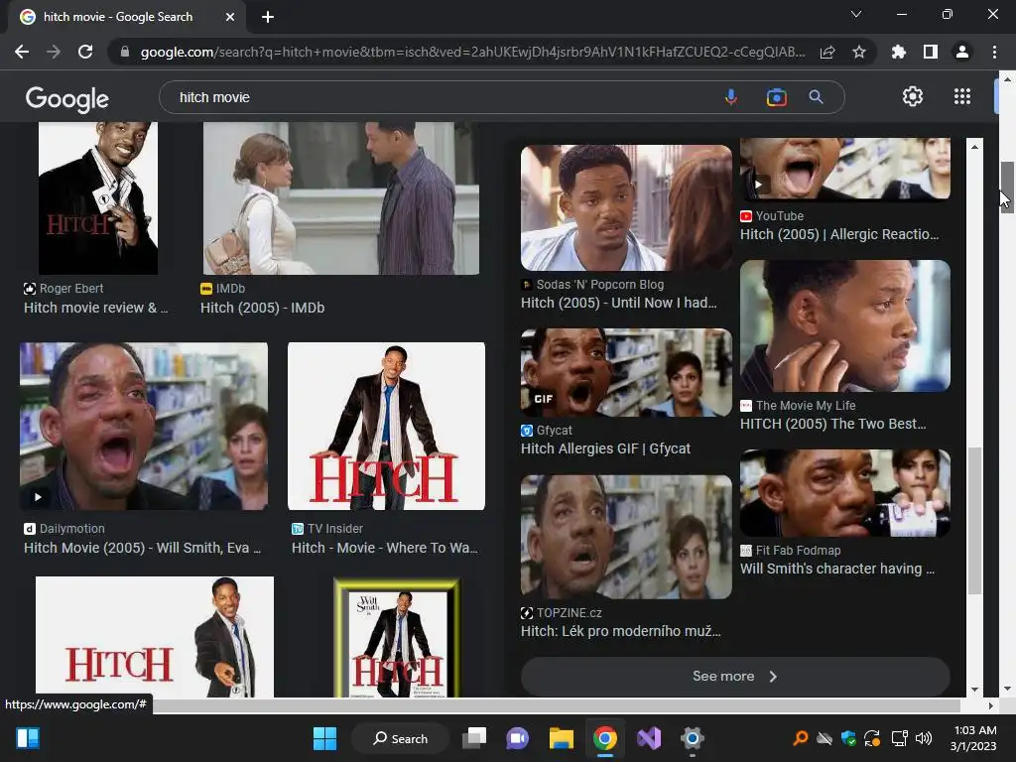This screenshot has width=1016, height=762.
Task: Follow 'Hitch movie review &' link
Action: point(96,308)
